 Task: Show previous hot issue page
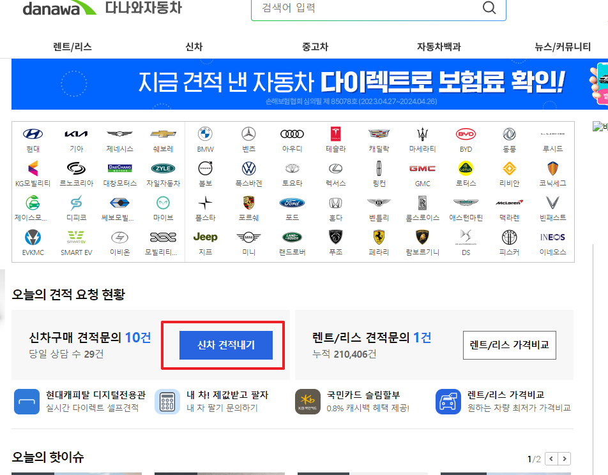click(551, 458)
